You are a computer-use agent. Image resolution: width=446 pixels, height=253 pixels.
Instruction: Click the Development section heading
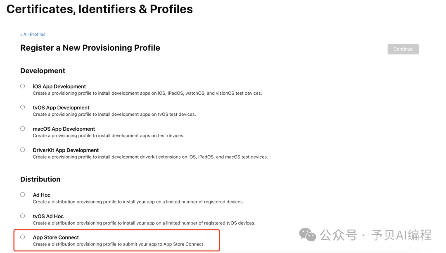pyautogui.click(x=43, y=71)
